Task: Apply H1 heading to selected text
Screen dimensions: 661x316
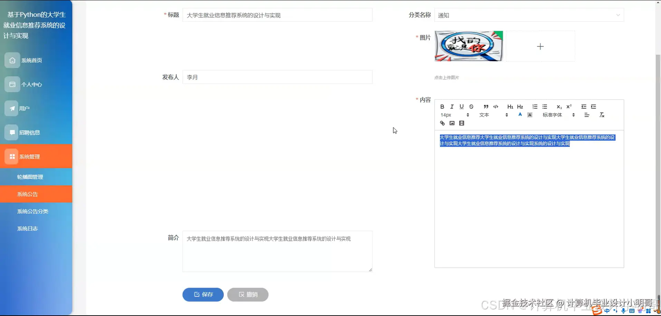Action: [510, 107]
